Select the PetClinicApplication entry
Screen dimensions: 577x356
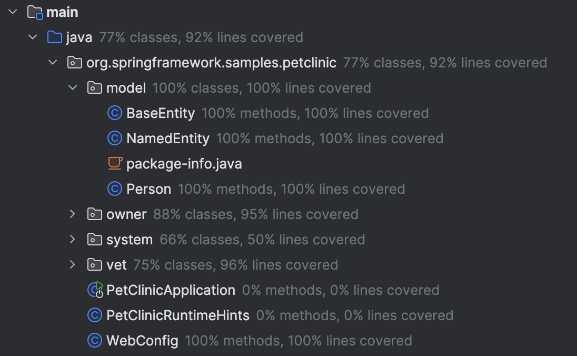pyautogui.click(x=170, y=290)
